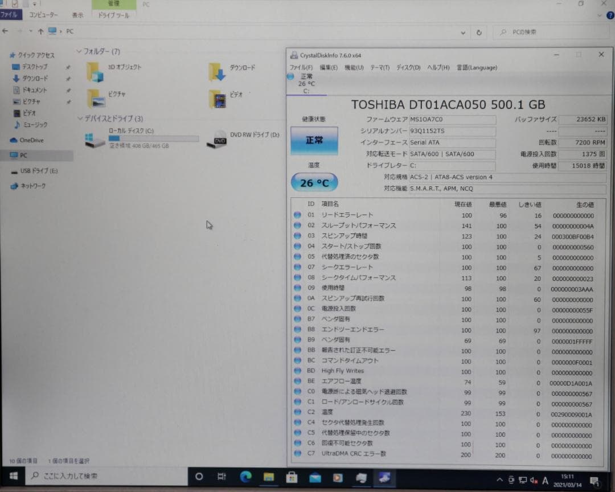
Task: Open the 表示 ribbon tab
Action: (x=77, y=15)
